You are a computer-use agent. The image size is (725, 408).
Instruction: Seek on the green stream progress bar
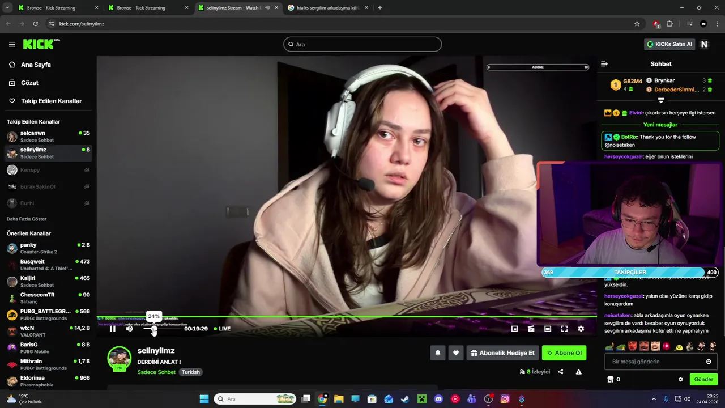pyautogui.click(x=347, y=316)
